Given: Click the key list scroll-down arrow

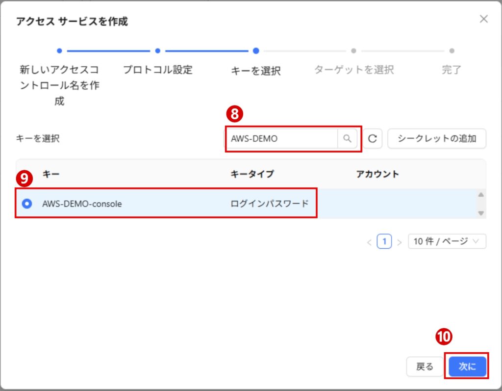Looking at the screenshot, I should [x=480, y=212].
